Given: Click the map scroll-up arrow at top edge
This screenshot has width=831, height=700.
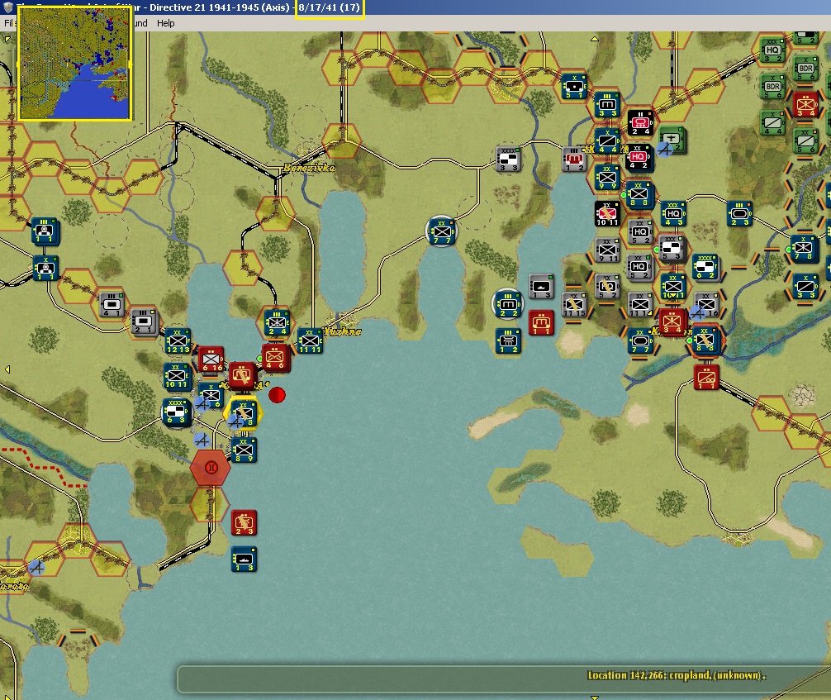Looking at the screenshot, I should 595,39.
